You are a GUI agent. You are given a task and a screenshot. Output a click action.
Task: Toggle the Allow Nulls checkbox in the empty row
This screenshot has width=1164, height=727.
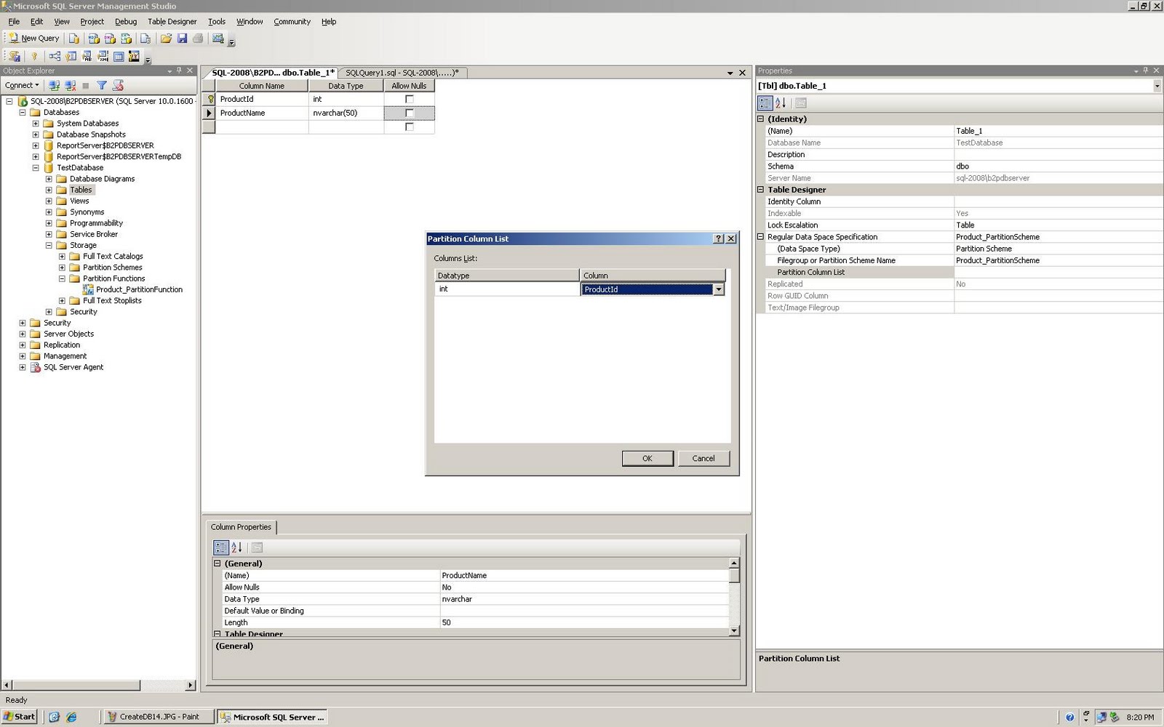pos(409,126)
